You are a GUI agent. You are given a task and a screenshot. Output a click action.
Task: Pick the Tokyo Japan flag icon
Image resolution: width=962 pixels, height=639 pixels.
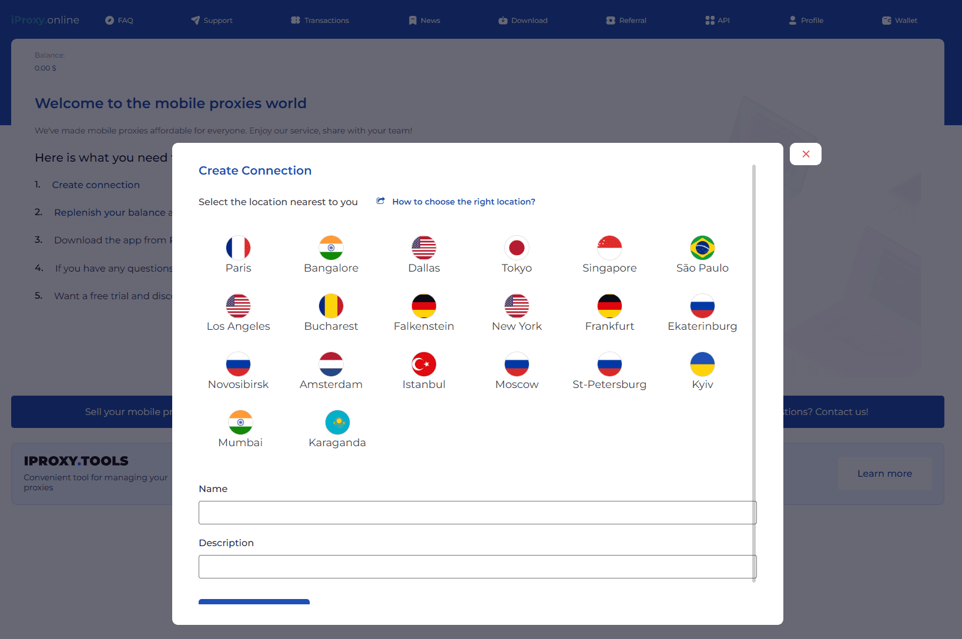(x=517, y=247)
